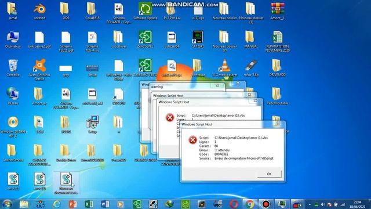Viewport: 371px width, 209px height.
Task: Open Opera browser from the taskbar
Action: click(x=234, y=204)
